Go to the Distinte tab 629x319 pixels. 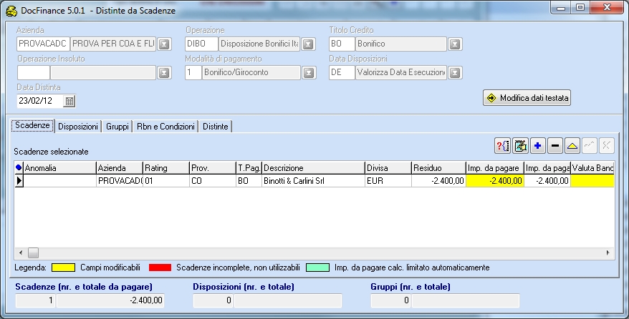215,127
